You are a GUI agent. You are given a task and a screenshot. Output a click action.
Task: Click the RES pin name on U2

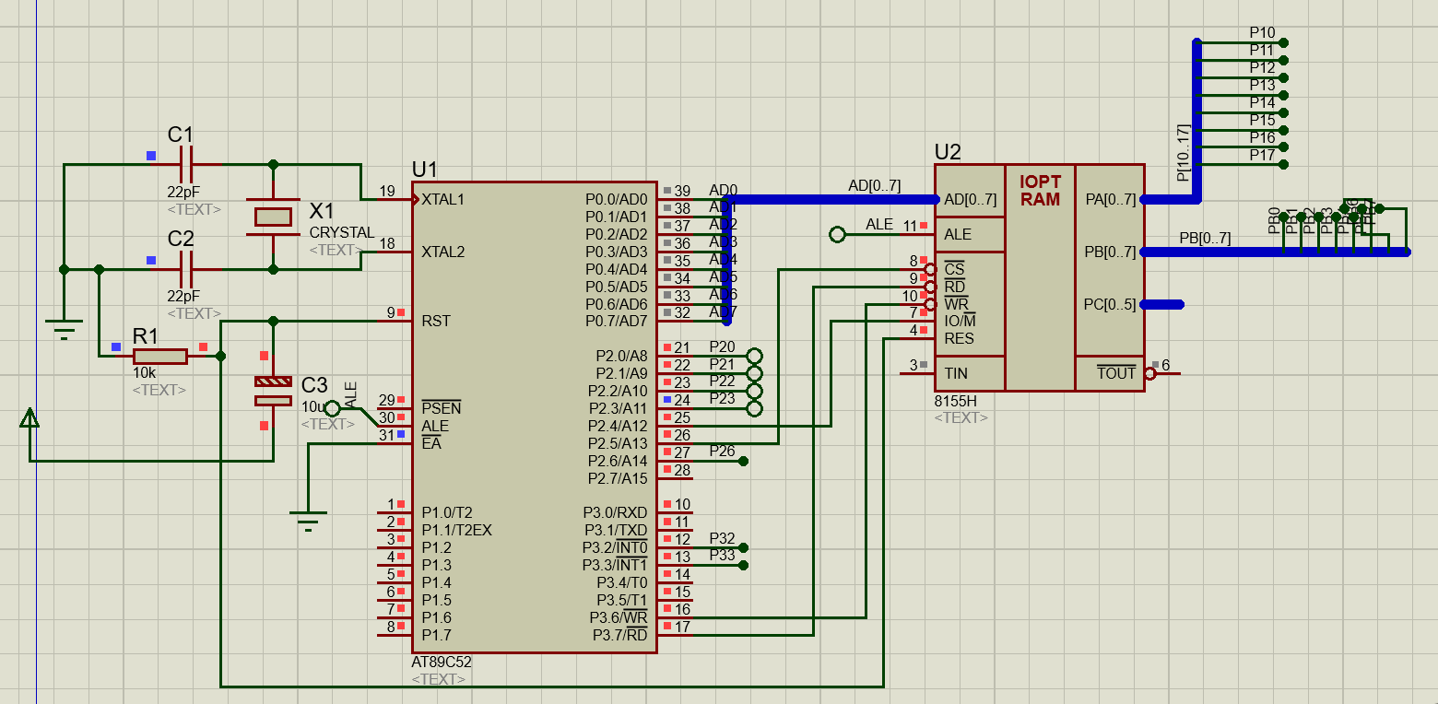(959, 339)
